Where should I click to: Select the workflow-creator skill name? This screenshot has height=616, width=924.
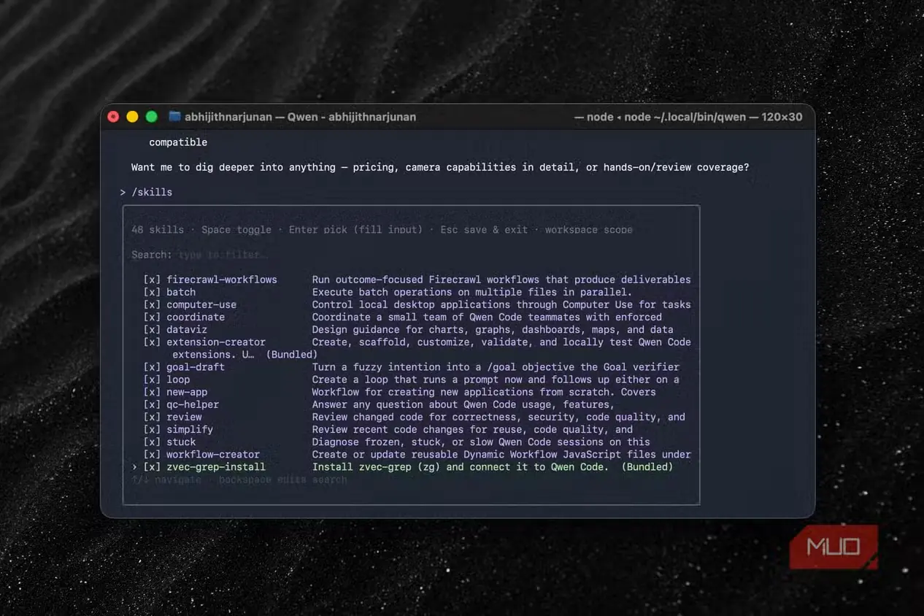(x=213, y=454)
